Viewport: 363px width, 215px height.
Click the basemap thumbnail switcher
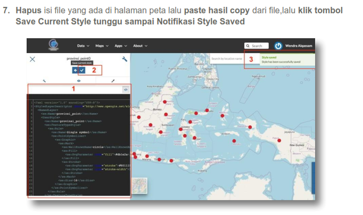pos(139,184)
